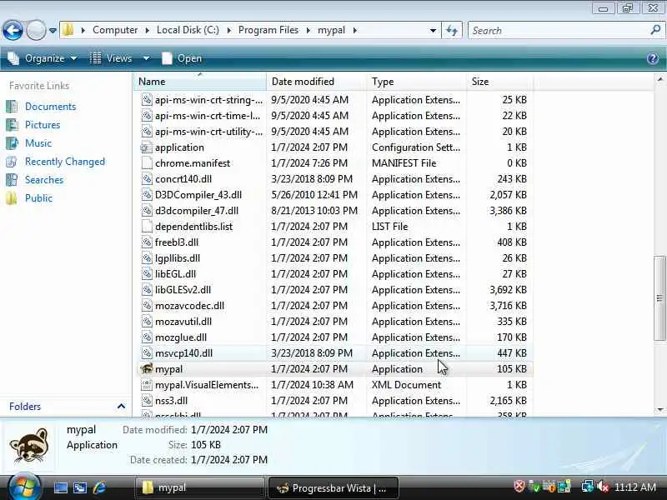The height and width of the screenshot is (500, 667).
Task: Open the Help question mark icon
Action: click(x=653, y=58)
